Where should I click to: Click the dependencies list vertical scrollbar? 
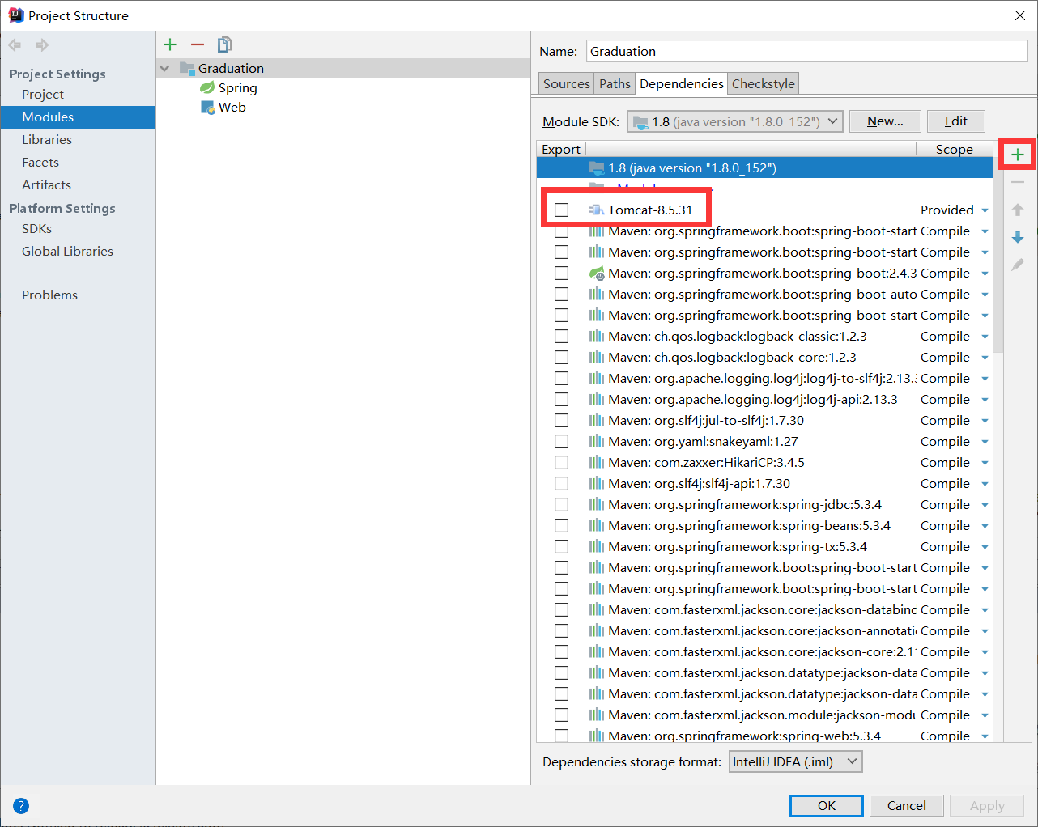(x=998, y=255)
